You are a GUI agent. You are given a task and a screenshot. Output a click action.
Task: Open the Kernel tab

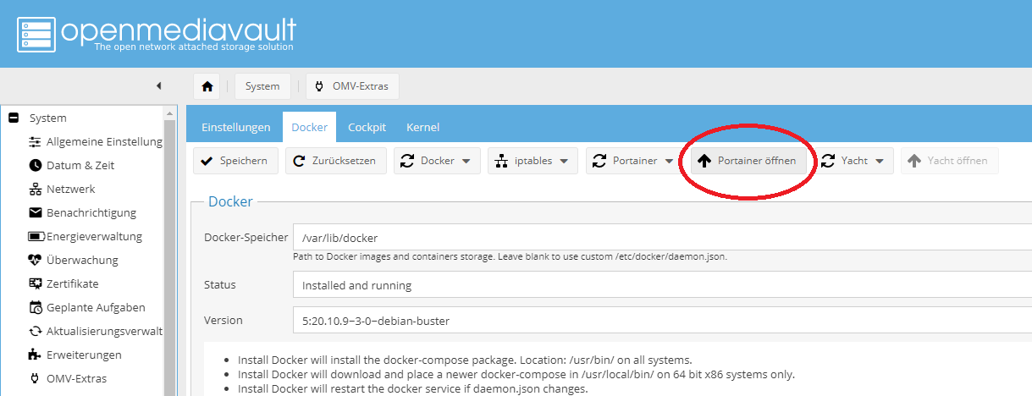(422, 127)
